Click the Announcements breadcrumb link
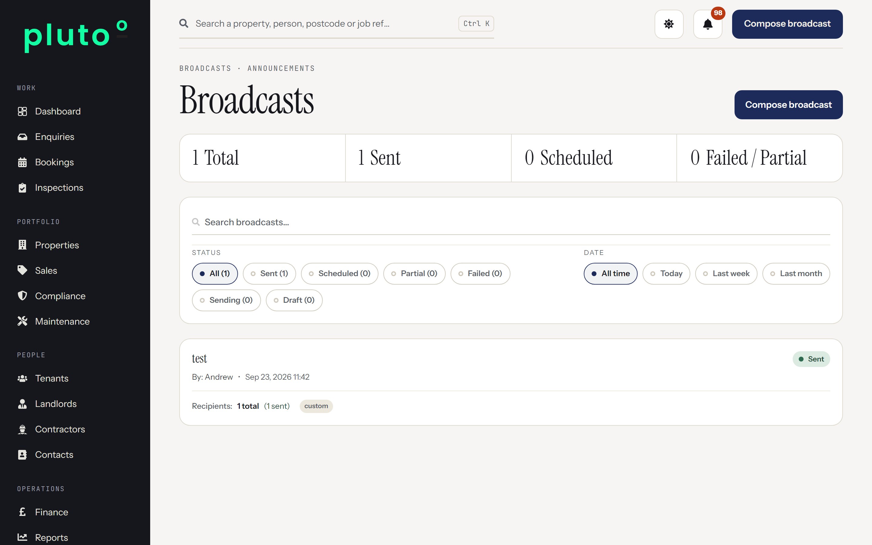The height and width of the screenshot is (545, 872). click(281, 68)
